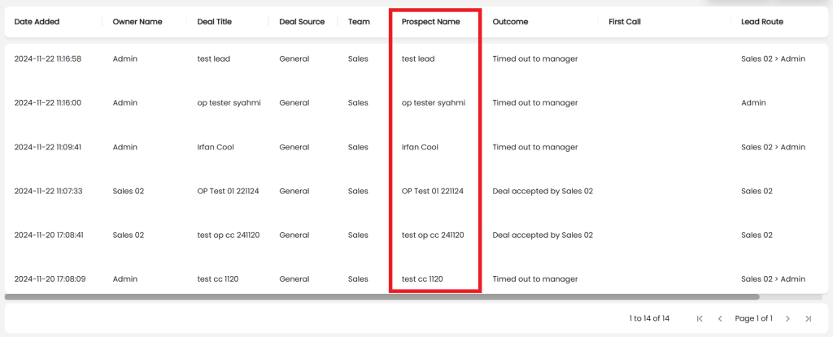833x337 pixels.
Task: Click the 'Page 1 of 1' indicator
Action: point(753,318)
